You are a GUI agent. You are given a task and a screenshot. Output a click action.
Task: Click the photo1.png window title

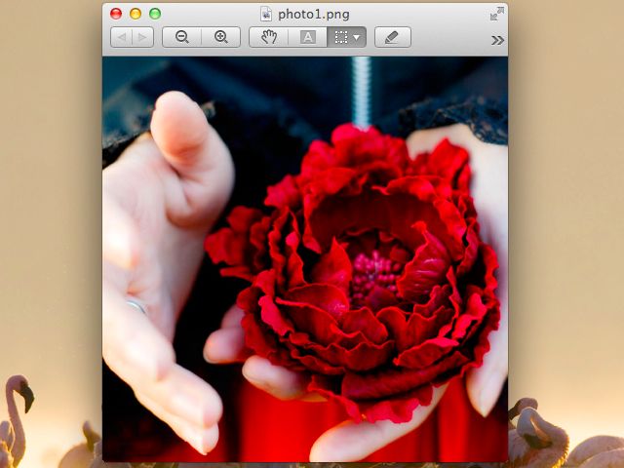[x=314, y=15]
